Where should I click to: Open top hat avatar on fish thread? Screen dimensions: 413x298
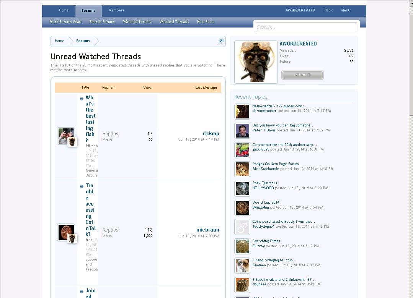[66, 136]
